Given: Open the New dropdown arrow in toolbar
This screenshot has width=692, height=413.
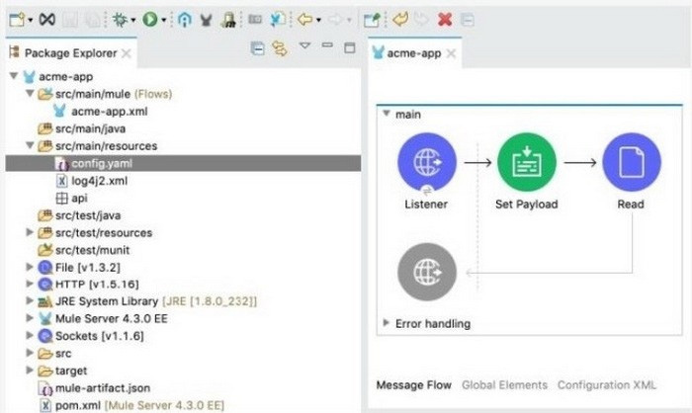Looking at the screenshot, I should click(30, 21).
